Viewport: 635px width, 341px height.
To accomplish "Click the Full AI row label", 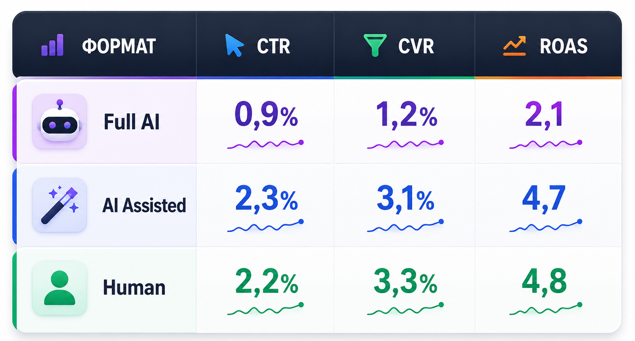I will click(x=131, y=122).
